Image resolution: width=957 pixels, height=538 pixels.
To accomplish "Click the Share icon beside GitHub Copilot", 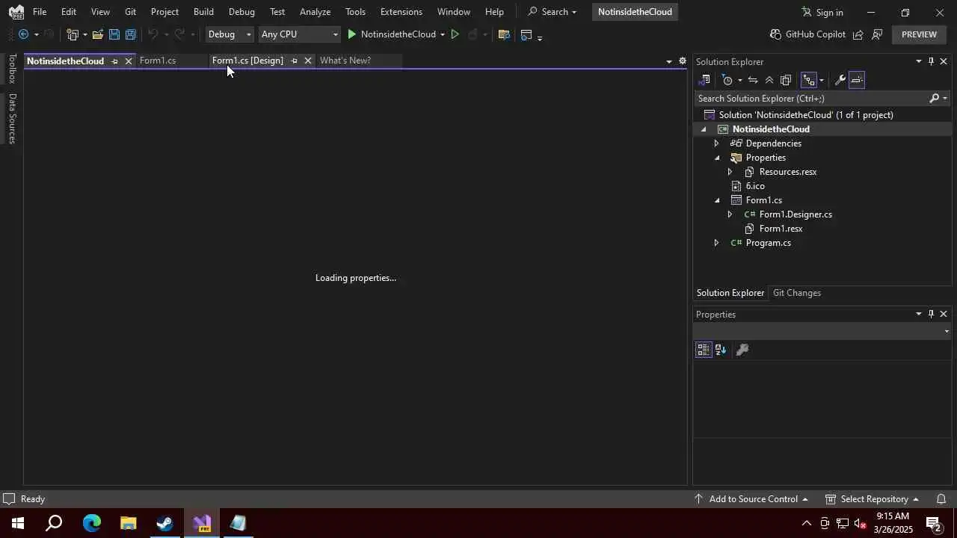I will (858, 34).
